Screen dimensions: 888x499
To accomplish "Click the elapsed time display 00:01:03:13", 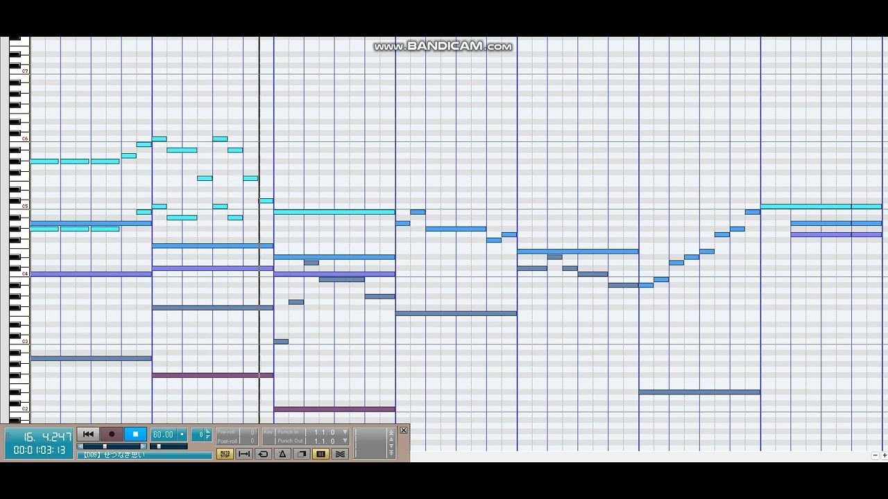I will tap(40, 450).
